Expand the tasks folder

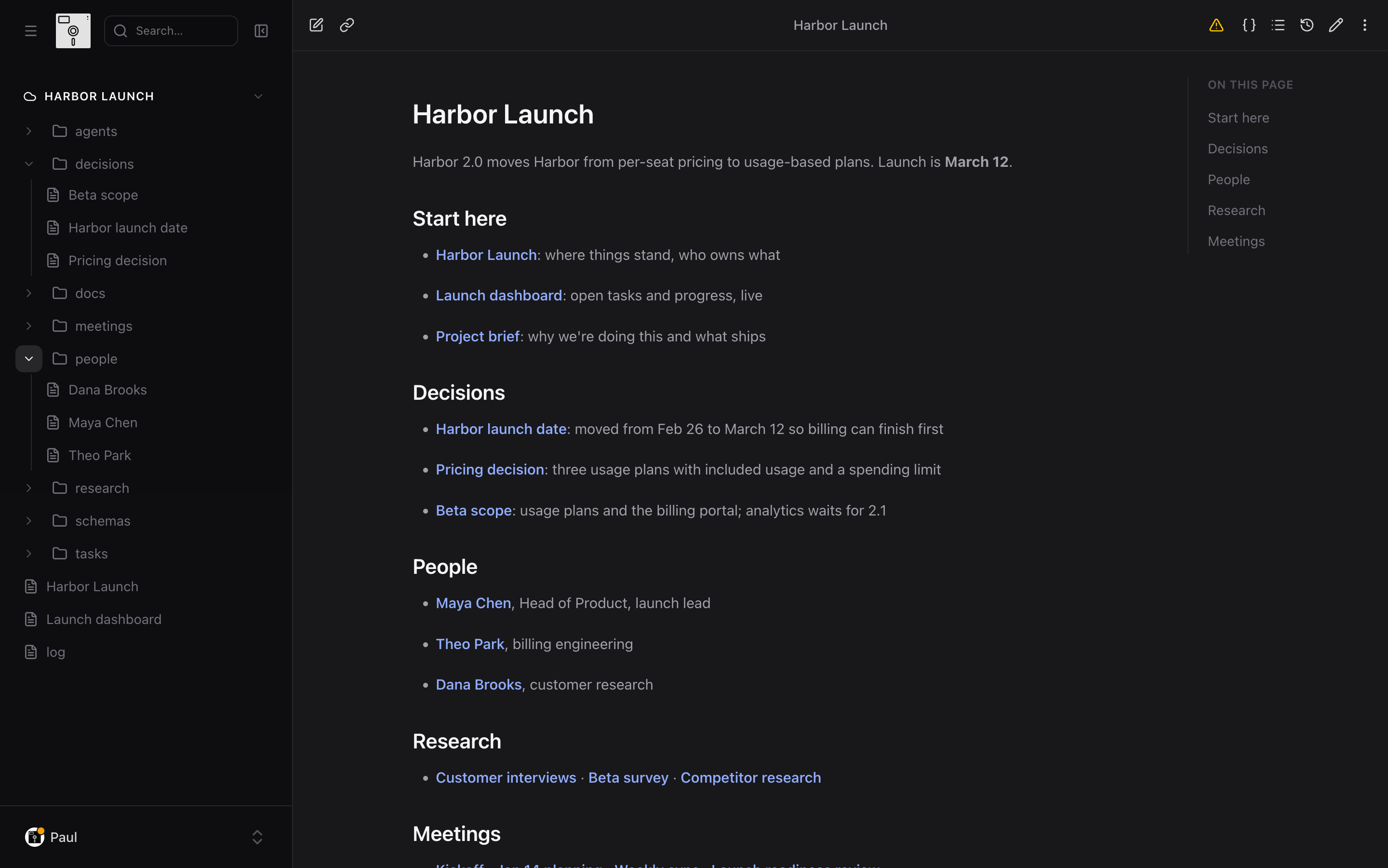coord(29,554)
